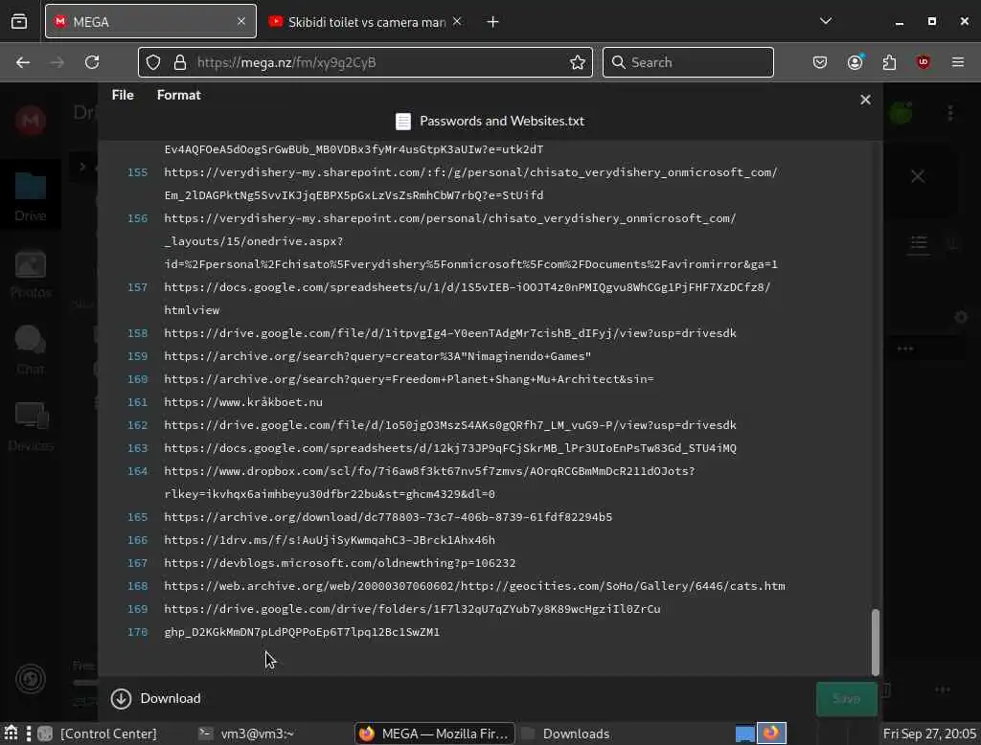
Task: Expand the list all tabs dropdown
Action: (826, 21)
